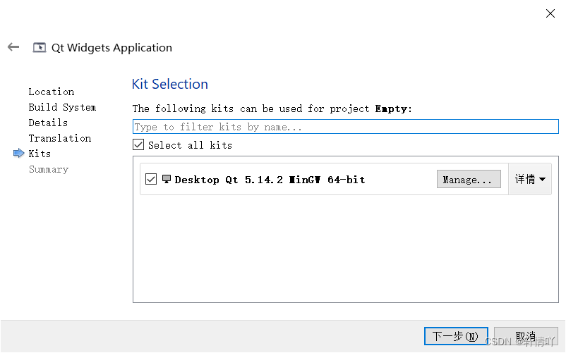Click the Qt Widgets Application title text

(x=112, y=47)
